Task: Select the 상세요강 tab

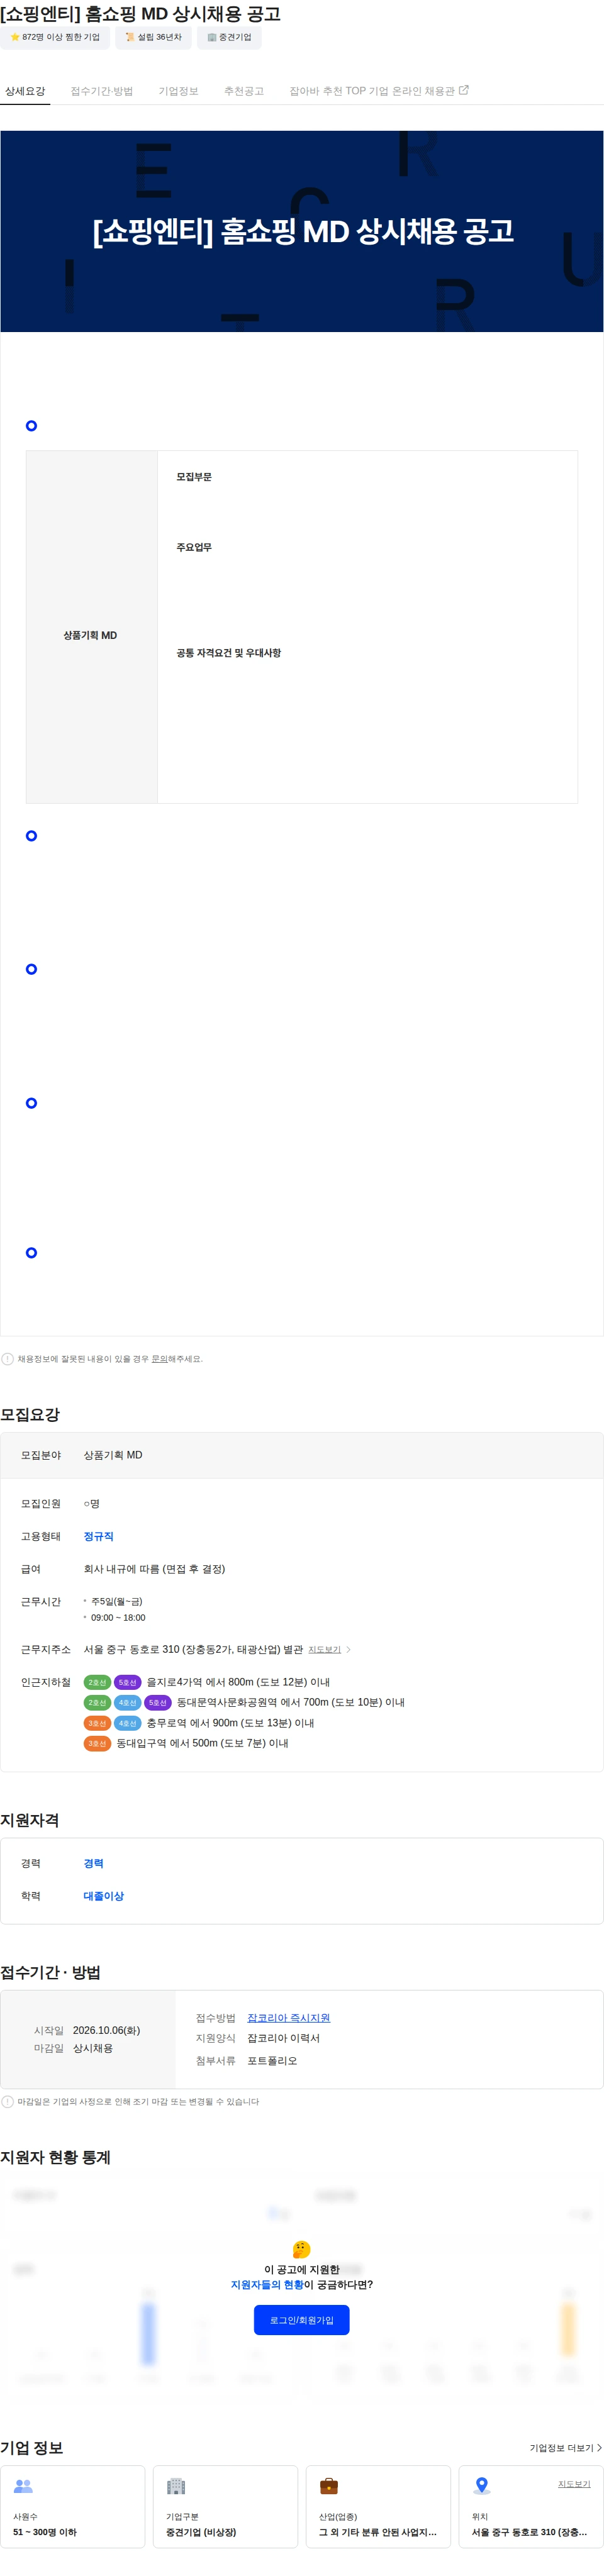Action: pos(25,91)
